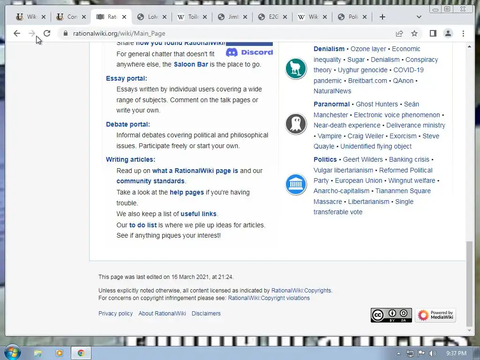
Task: Click the padlock site info icon
Action: pyautogui.click(x=65, y=33)
